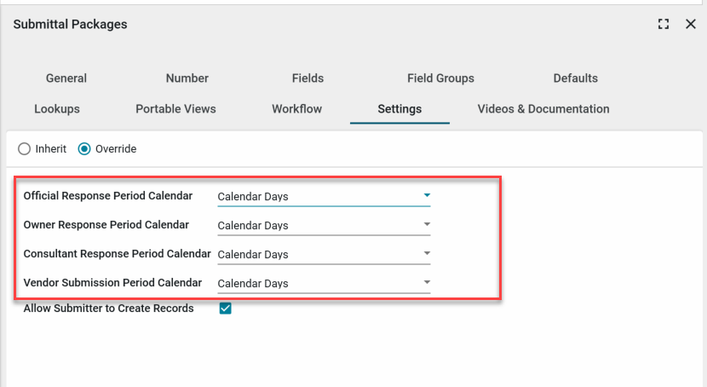Toggle Allow Submitter to Create Records checkbox
Screen dimensions: 707x387
(226, 309)
